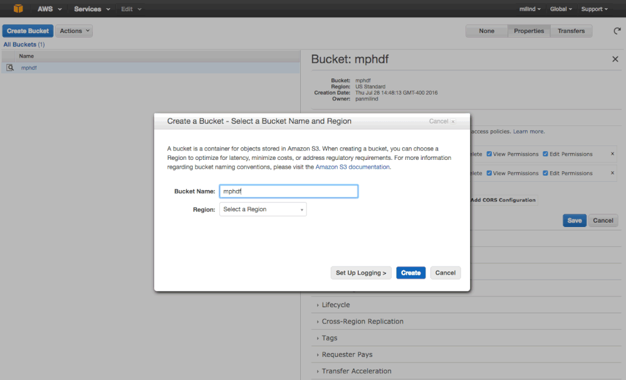Uncheck View Permissions on the first row
This screenshot has height=380, width=626.
point(489,154)
